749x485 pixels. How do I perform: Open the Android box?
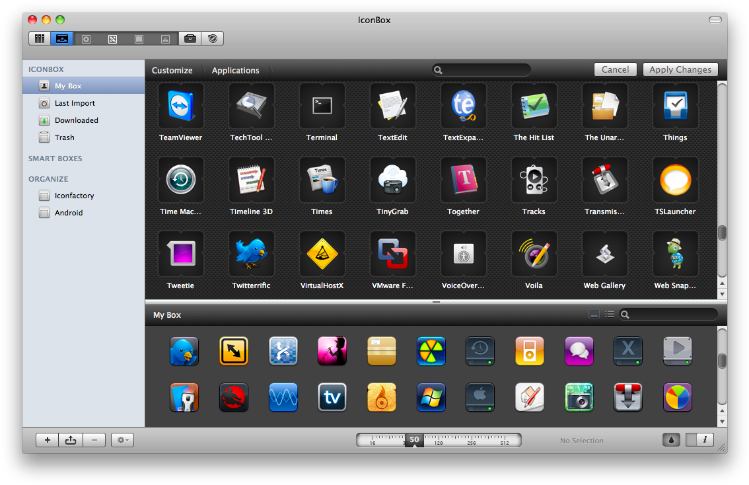pos(84,213)
